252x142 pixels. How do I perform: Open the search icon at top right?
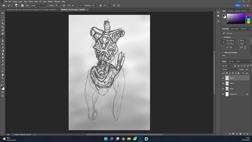click(x=244, y=6)
